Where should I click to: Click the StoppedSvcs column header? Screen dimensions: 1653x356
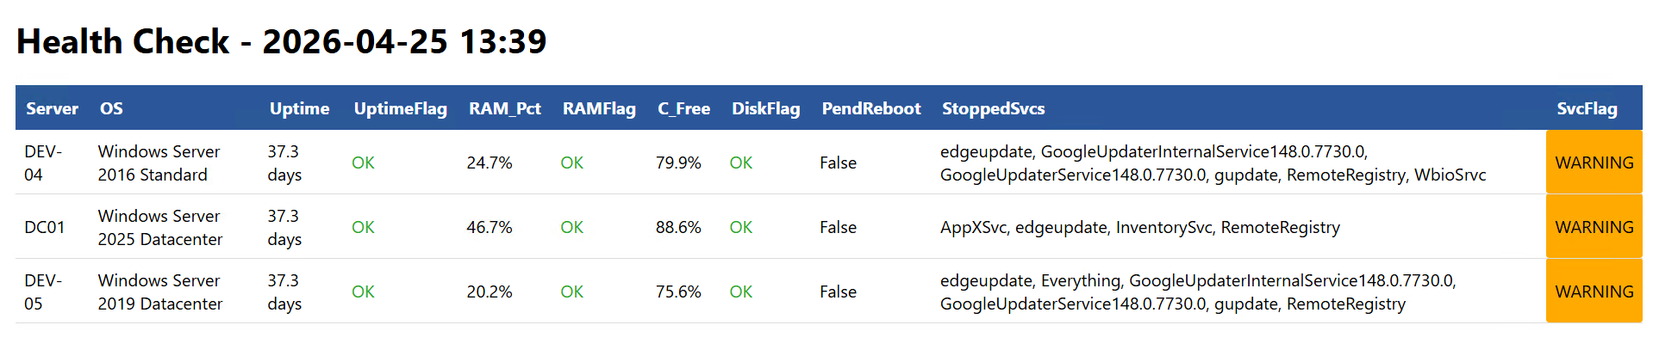(x=993, y=108)
